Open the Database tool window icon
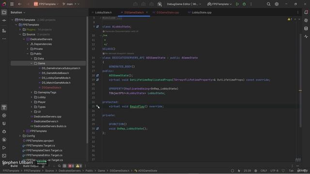 point(306,29)
